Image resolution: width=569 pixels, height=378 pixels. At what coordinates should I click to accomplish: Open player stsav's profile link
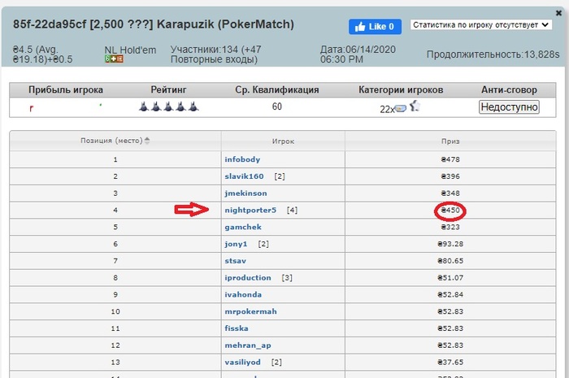click(235, 261)
